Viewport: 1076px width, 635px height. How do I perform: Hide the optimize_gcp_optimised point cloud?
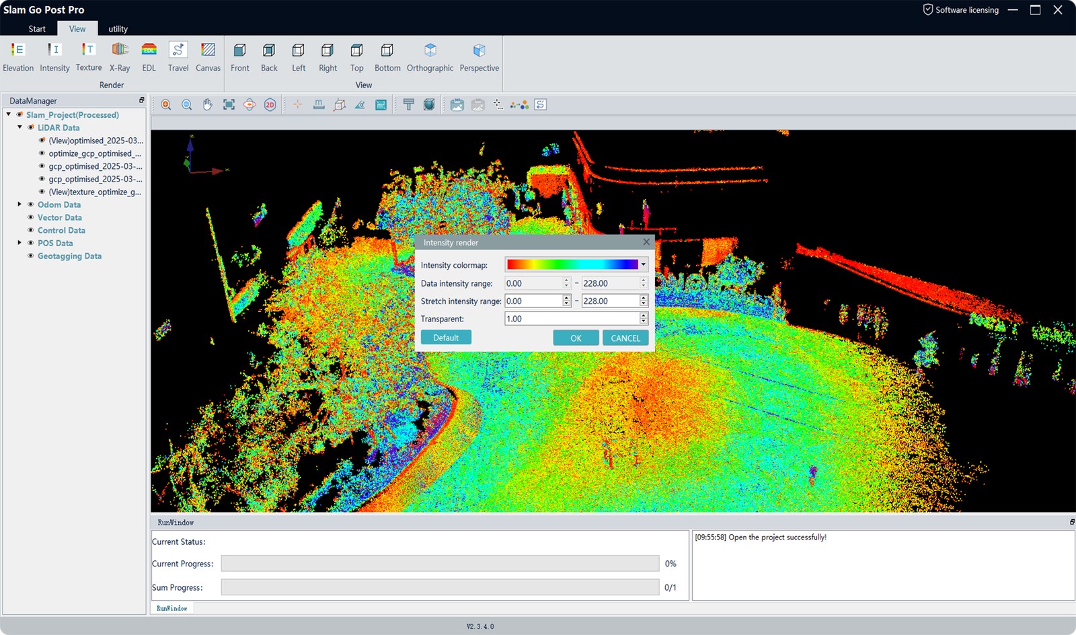coord(42,153)
